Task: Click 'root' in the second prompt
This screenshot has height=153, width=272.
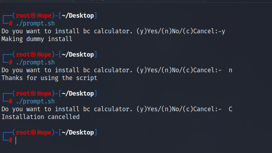Action: pyautogui.click(x=22, y=55)
